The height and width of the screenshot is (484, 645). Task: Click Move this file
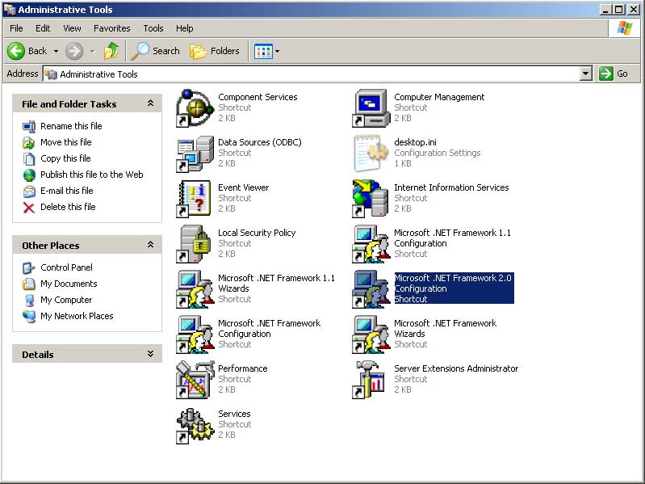click(66, 142)
